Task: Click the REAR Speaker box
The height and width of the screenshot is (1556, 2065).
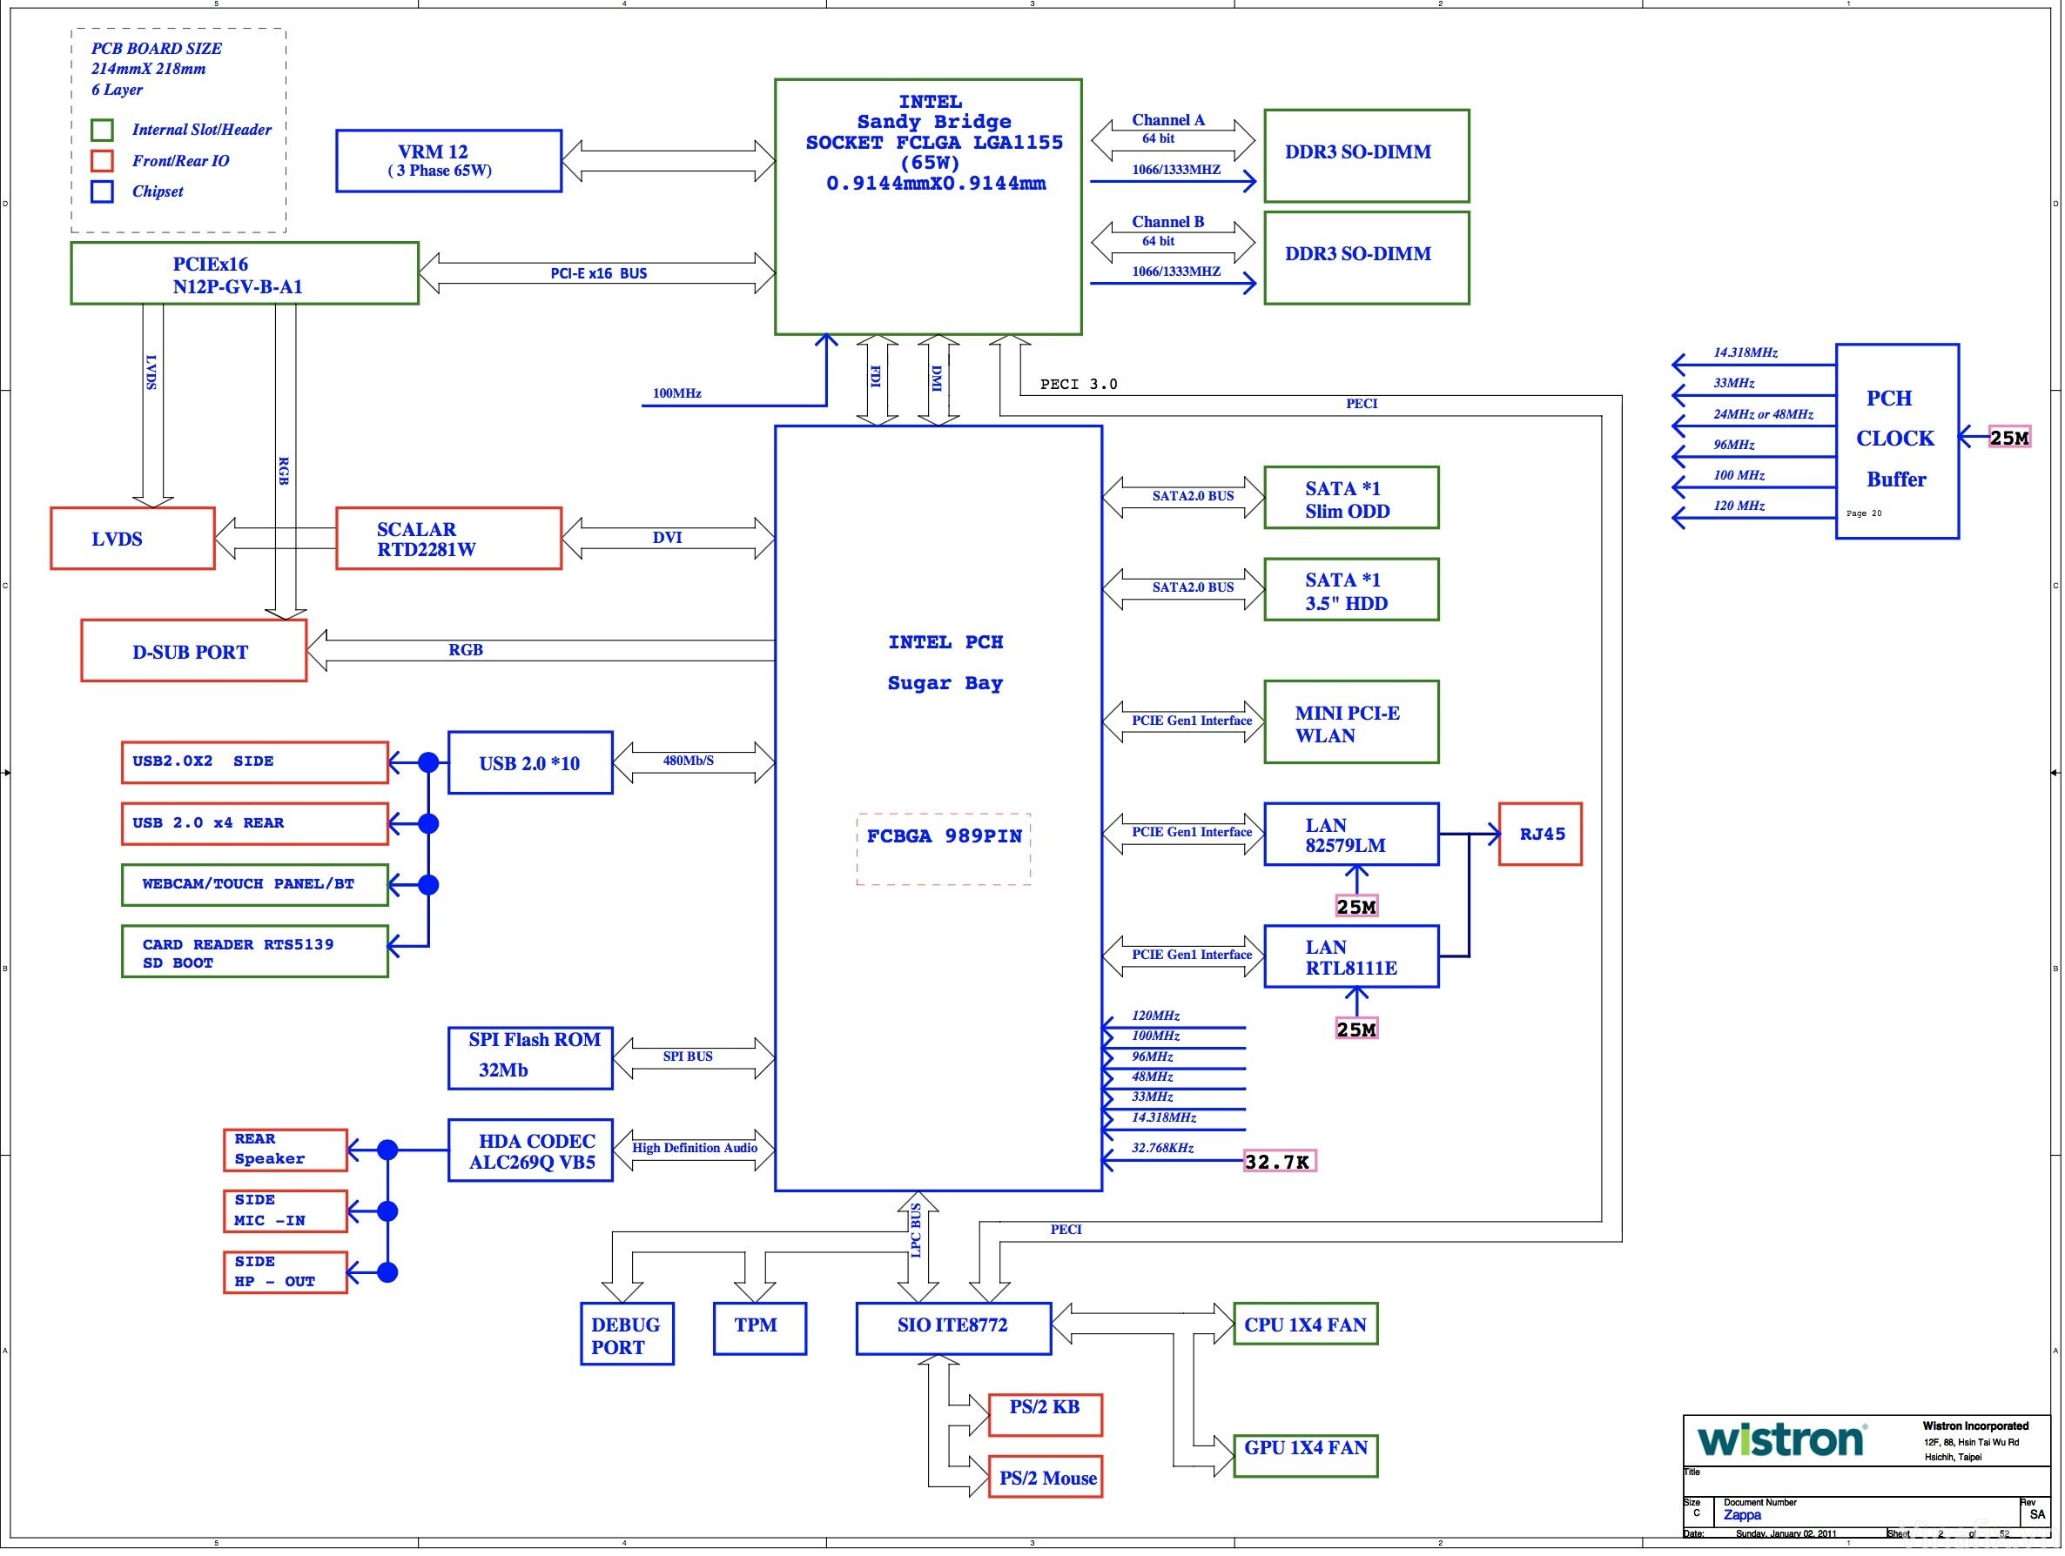Action: pos(286,1150)
